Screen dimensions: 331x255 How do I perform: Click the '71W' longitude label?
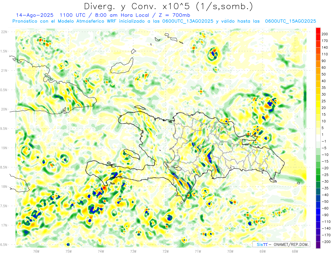(198, 251)
